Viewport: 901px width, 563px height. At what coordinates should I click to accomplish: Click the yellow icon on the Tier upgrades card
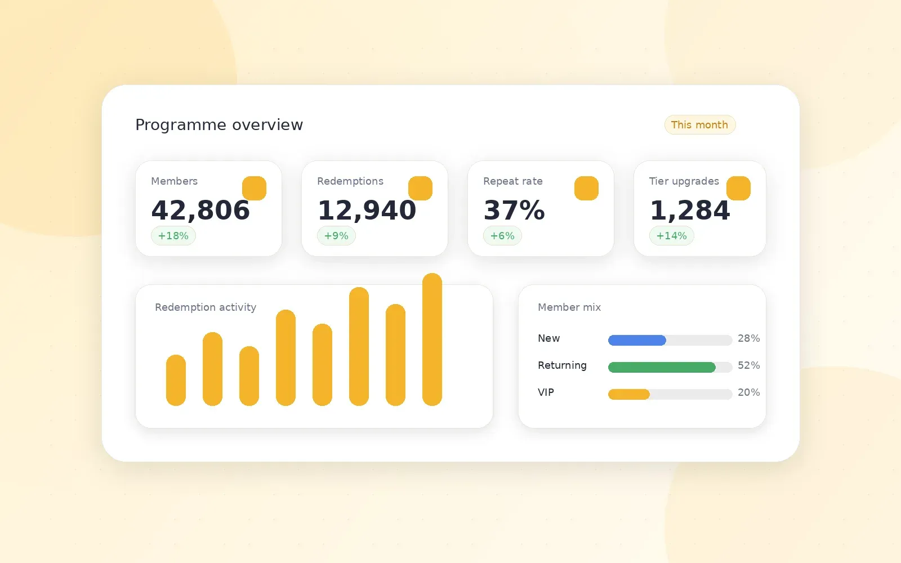(x=738, y=188)
